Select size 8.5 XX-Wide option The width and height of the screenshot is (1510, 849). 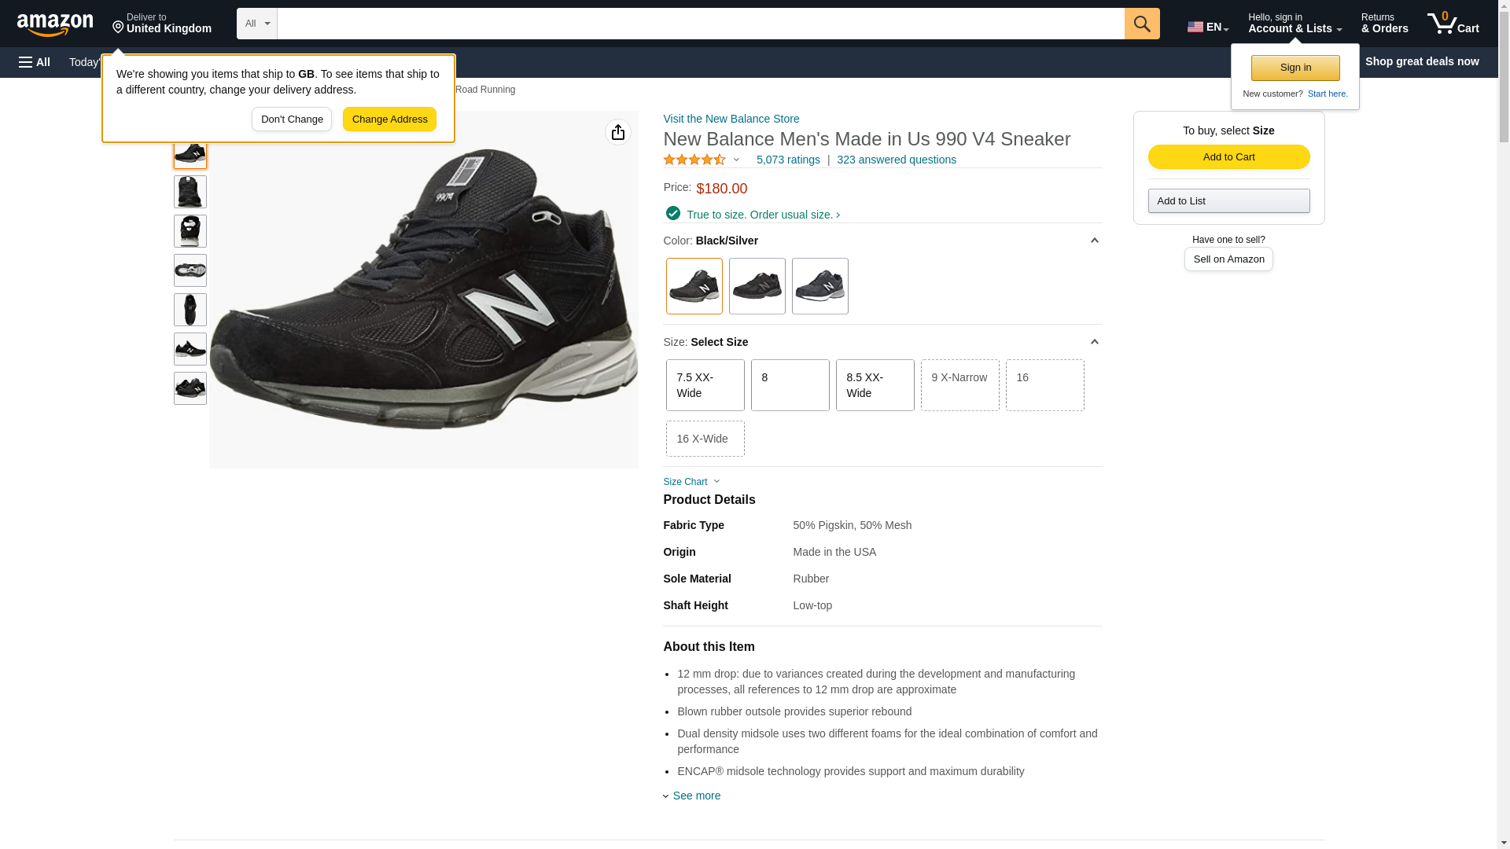pyautogui.click(x=875, y=385)
